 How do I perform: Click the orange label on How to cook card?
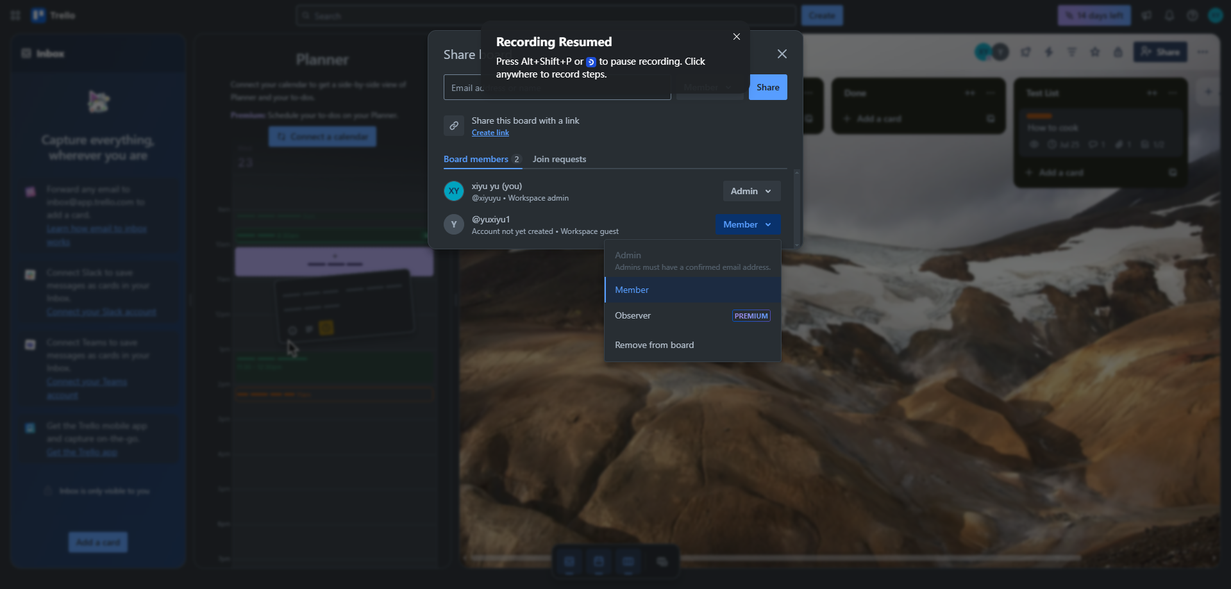point(1039,116)
